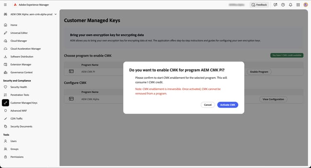
Task: Select Security Health menu item
Action: (x=19, y=87)
